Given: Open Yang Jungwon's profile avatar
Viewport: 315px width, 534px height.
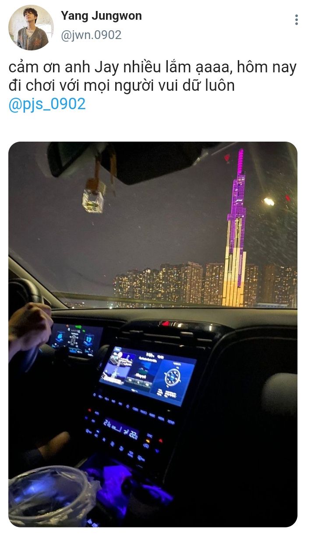Looking at the screenshot, I should point(31,28).
